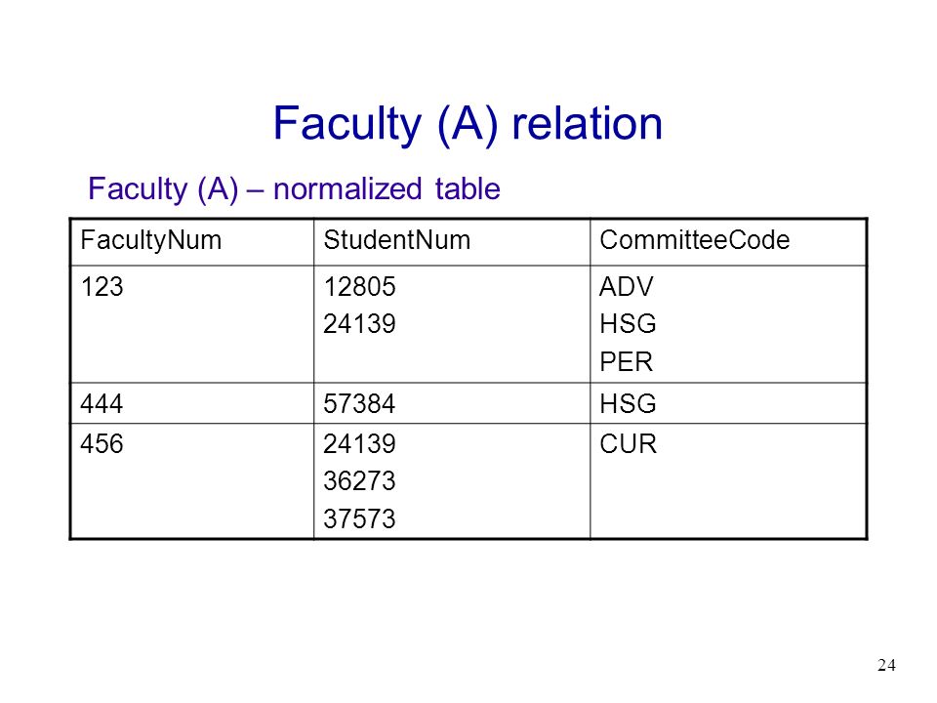
Task: Click the HSG code in faculty 444 row
Action: pos(628,404)
